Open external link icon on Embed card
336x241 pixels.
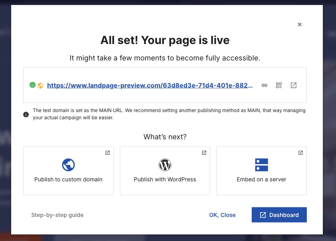[300, 153]
